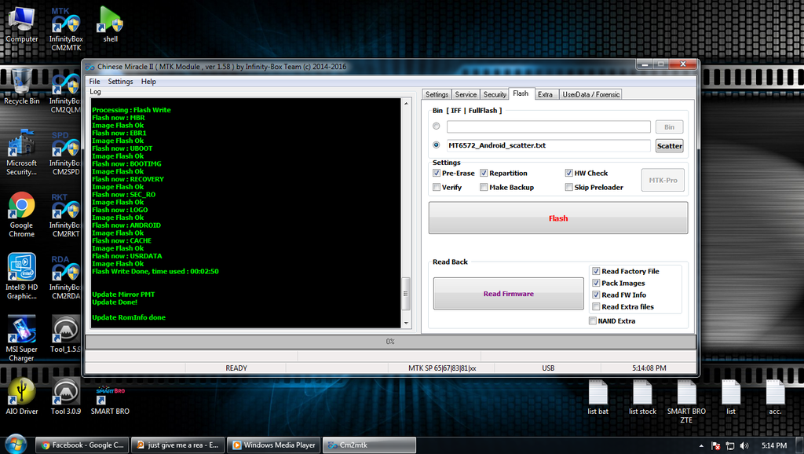Select the Bin file radio button
Image resolution: width=804 pixels, height=454 pixels.
pyautogui.click(x=437, y=126)
